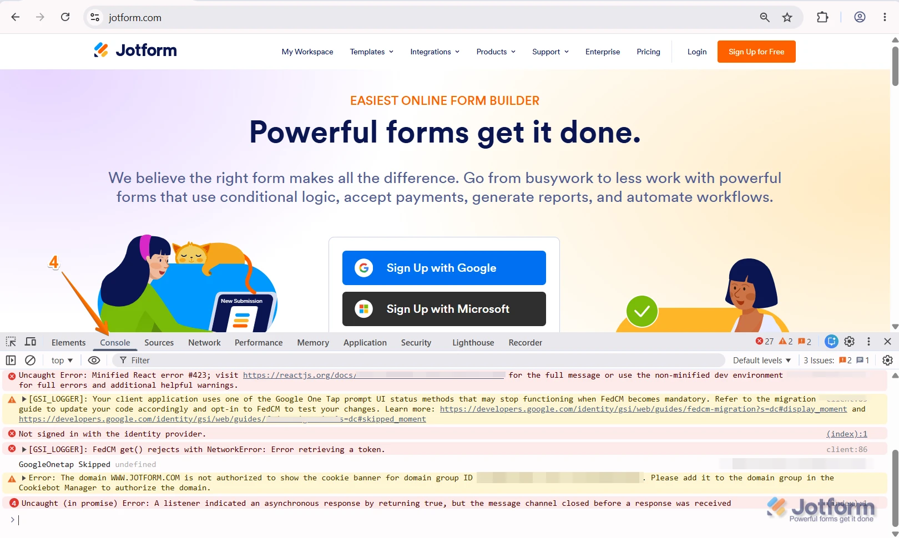Viewport: 899px width, 538px height.
Task: Click Sign Up for Free button
Action: 756,52
